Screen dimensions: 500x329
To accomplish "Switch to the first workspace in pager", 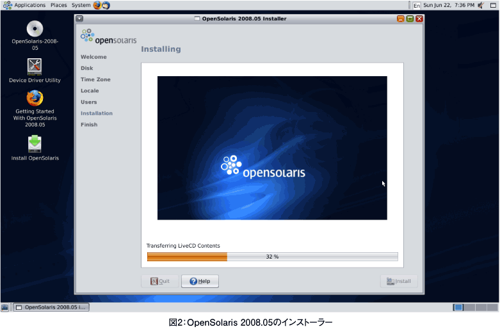I will tap(458, 307).
